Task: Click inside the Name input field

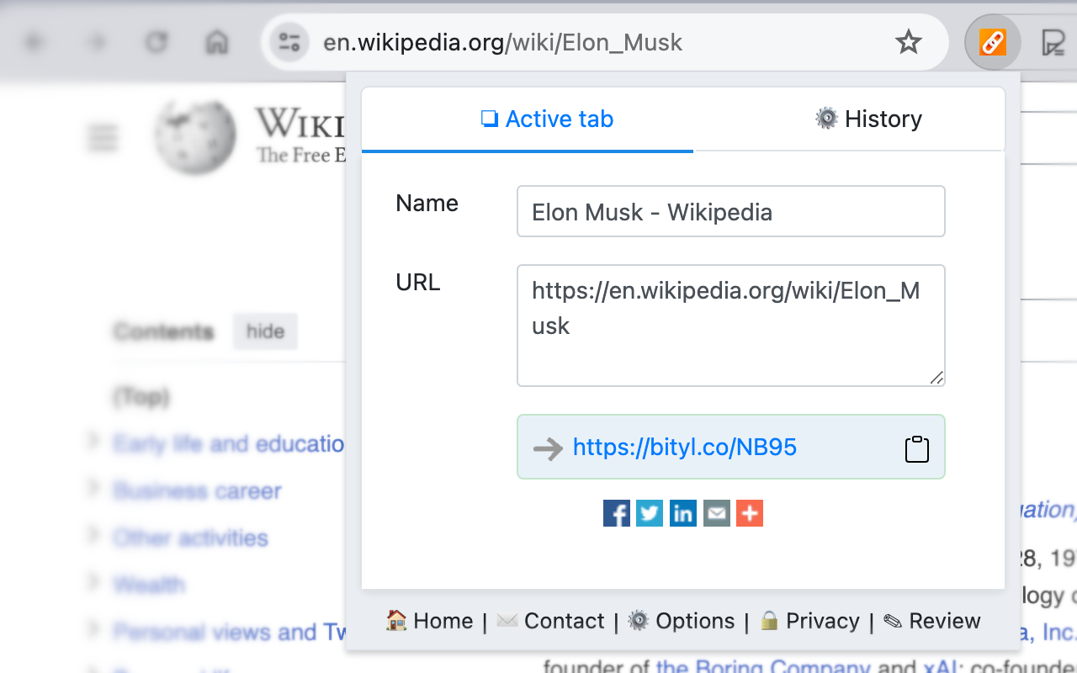Action: point(730,211)
